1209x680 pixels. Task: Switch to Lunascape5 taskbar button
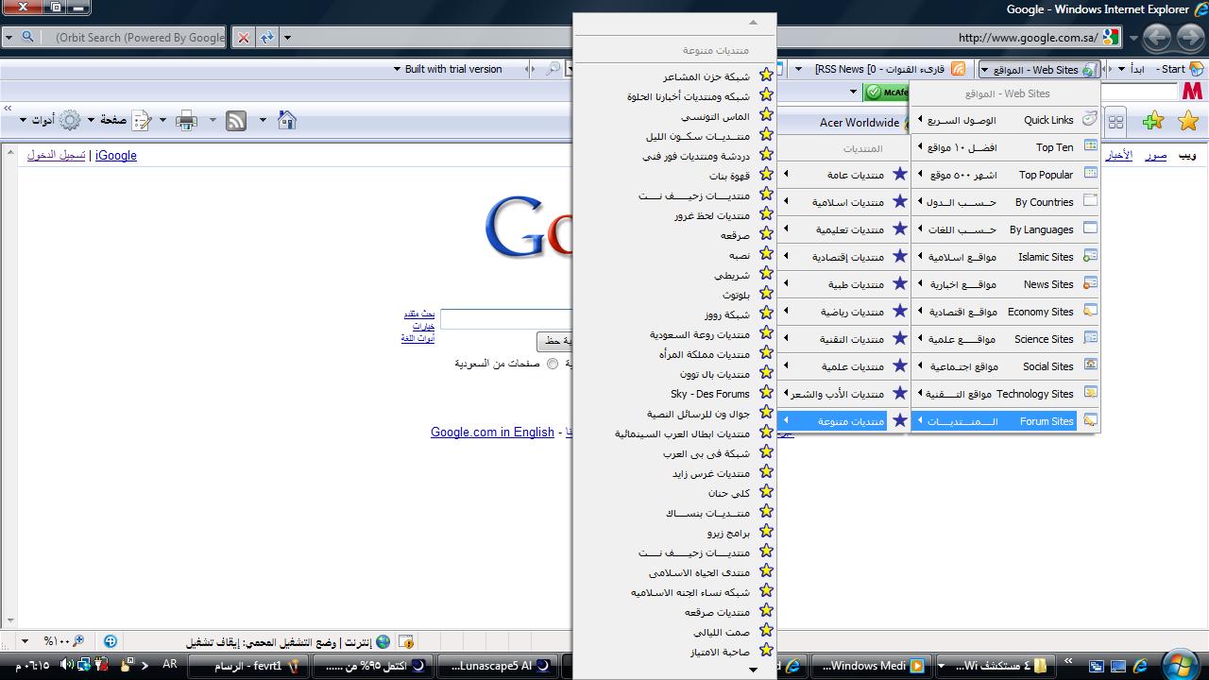[498, 666]
